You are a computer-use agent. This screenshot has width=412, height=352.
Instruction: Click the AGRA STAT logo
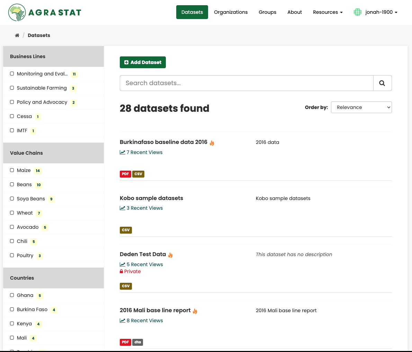click(x=45, y=12)
